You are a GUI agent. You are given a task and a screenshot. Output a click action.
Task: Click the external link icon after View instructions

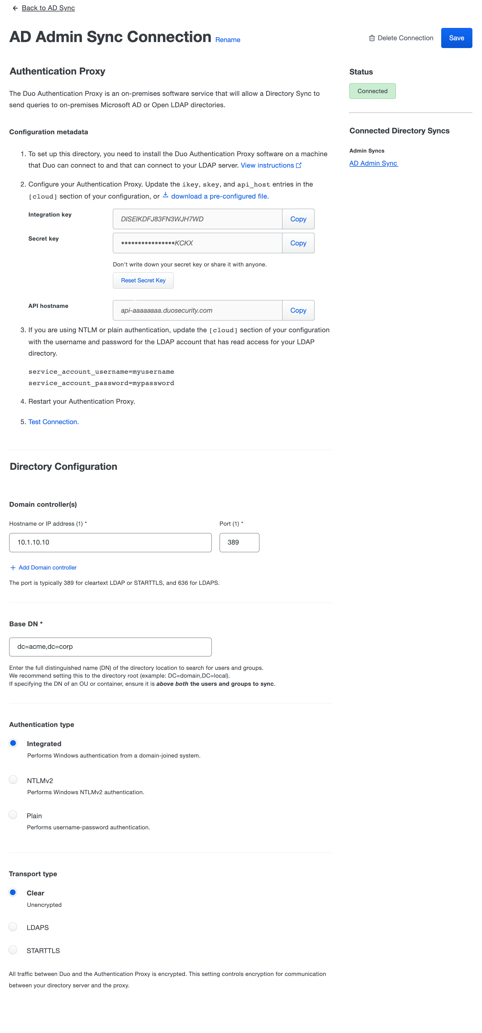pyautogui.click(x=299, y=165)
